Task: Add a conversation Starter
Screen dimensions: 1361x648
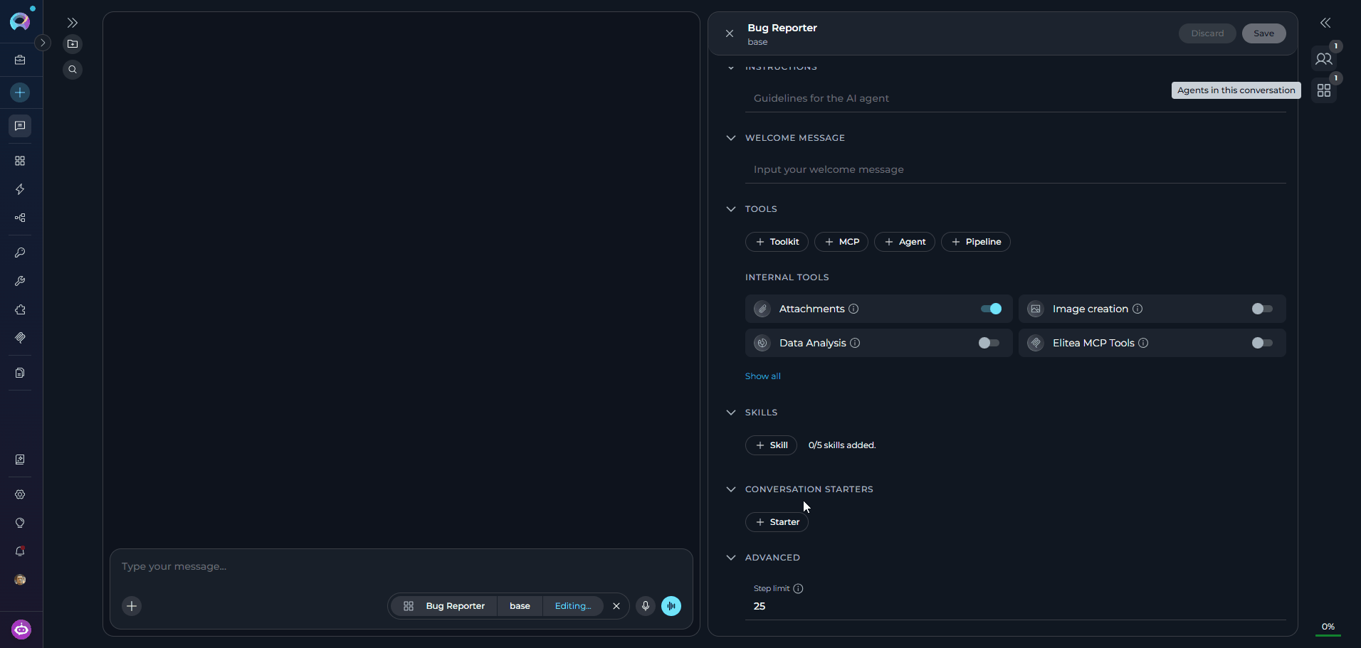Action: [777, 522]
